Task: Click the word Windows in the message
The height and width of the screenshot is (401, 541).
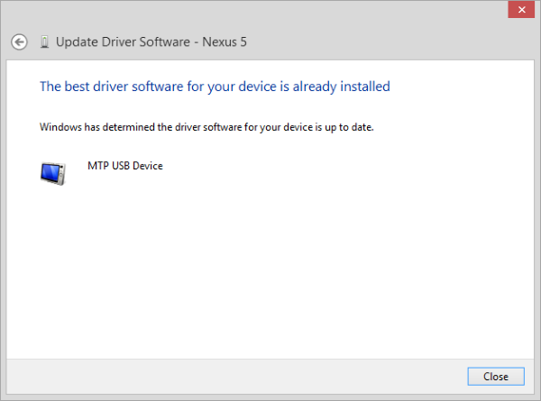Action: pyautogui.click(x=60, y=127)
